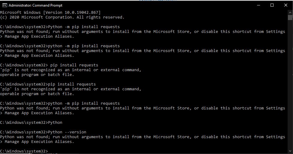293x154 pixels.
Task: Click the scrollbar down arrow
Action: coord(290,151)
